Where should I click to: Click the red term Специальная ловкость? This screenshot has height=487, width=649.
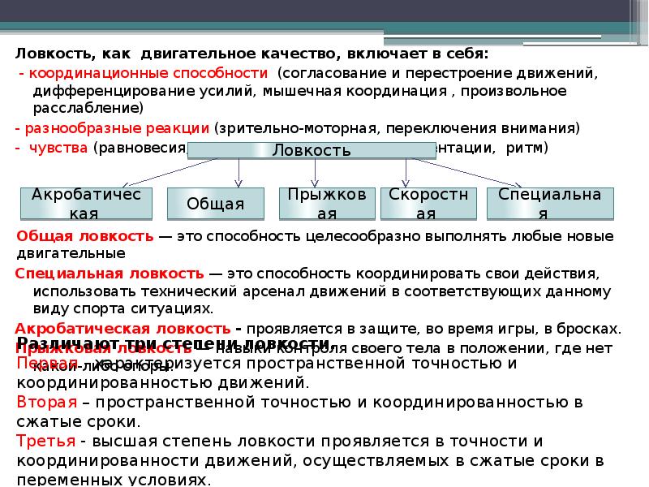(x=110, y=274)
